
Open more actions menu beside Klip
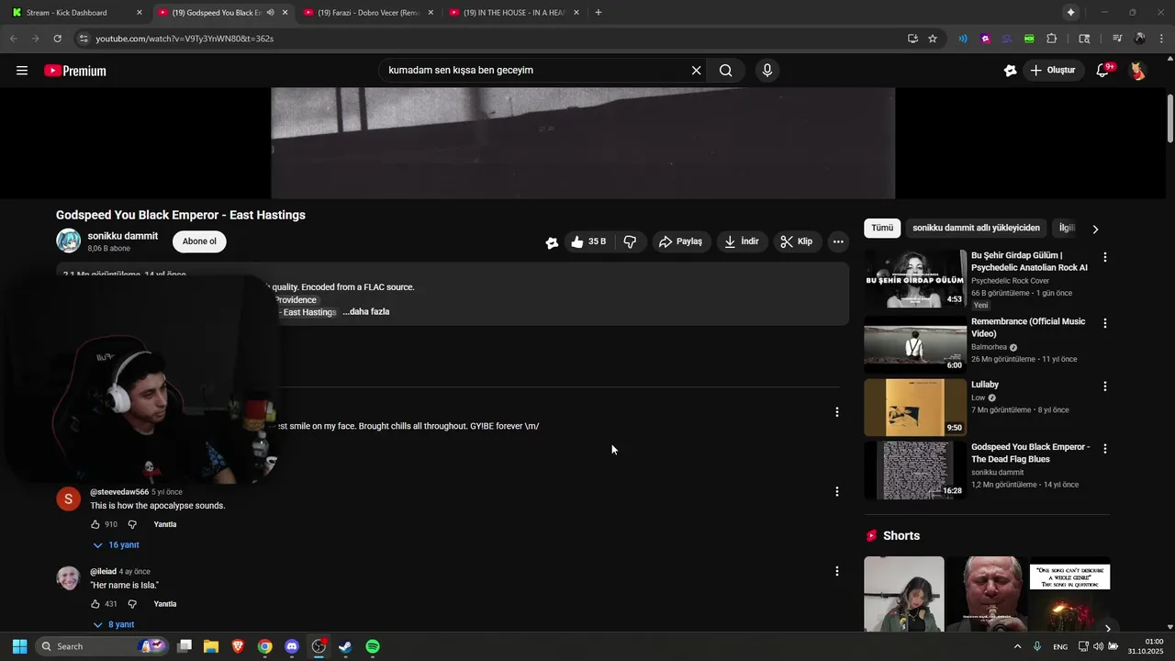pyautogui.click(x=837, y=241)
